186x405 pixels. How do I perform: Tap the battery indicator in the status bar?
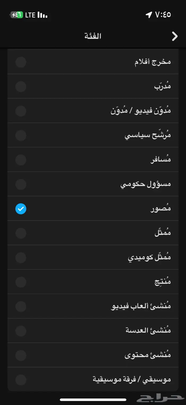pos(16,15)
